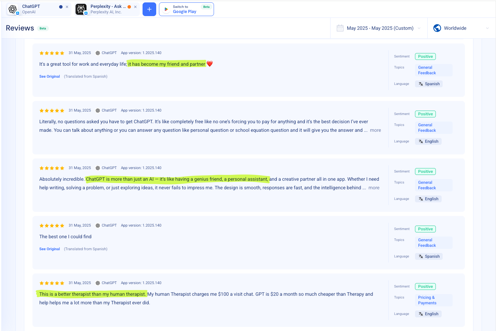
Task: Select the General Feedback topic on the 'Absolutely incredible' review
Action: pyautogui.click(x=433, y=185)
